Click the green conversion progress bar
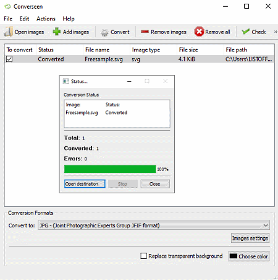Viewport: 278px width, 280px height. coord(110,169)
